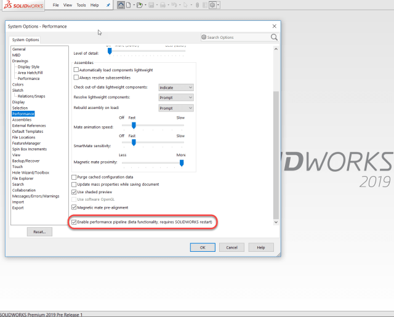Screen dimensions: 394x317
Task: Expand the Open file dropdown arrow
Action: click(x=145, y=5)
